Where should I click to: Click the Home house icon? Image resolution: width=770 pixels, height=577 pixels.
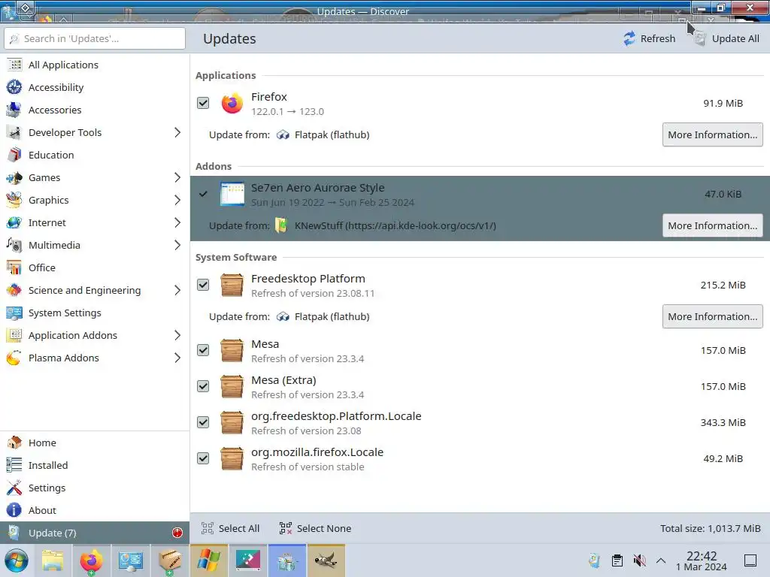tap(14, 443)
